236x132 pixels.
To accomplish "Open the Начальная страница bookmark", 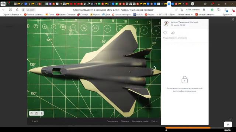I will pos(121,15).
